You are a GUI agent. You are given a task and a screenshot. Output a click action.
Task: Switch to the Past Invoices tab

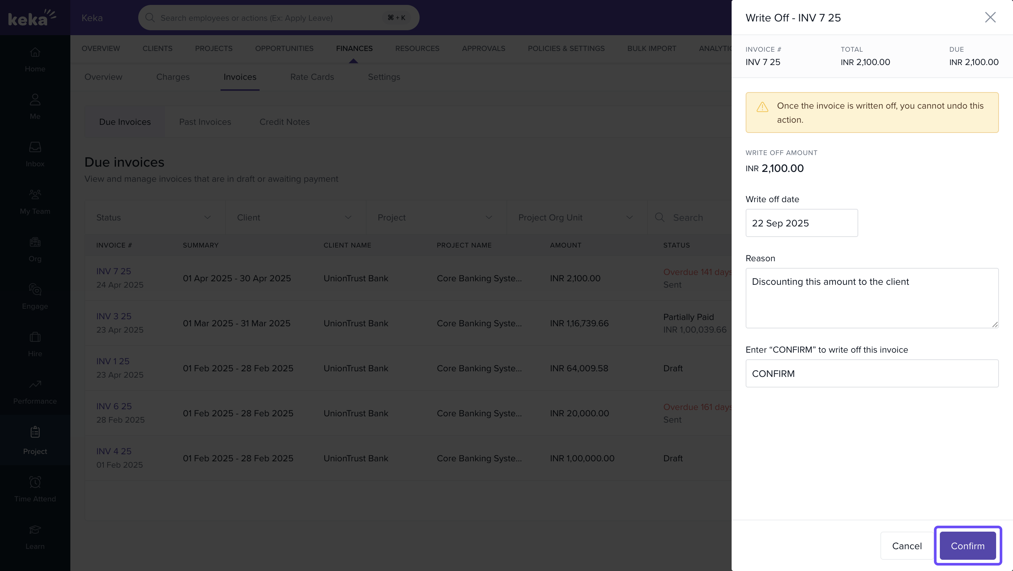[x=205, y=122]
